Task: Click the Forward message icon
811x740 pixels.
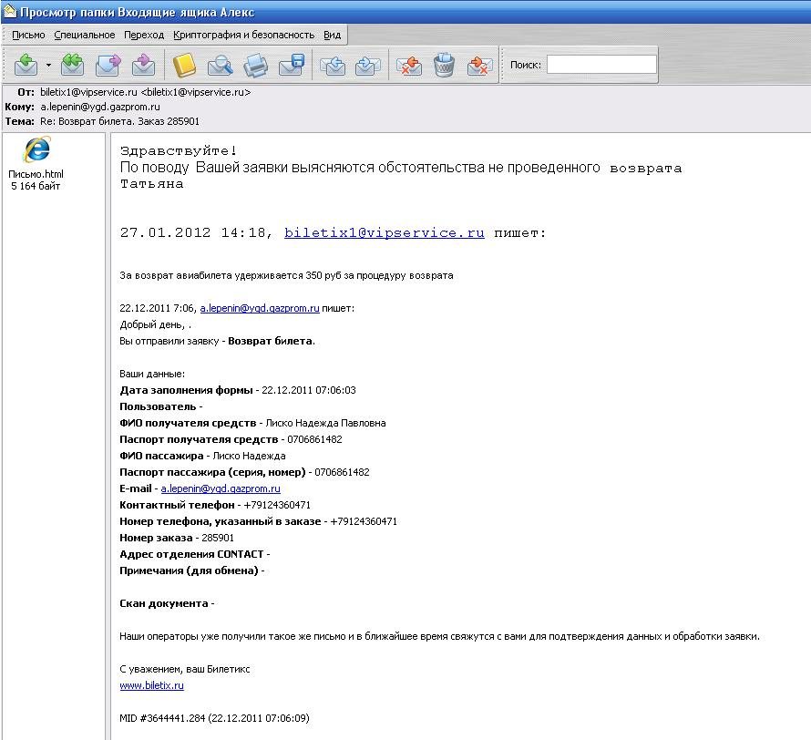Action: (108, 65)
